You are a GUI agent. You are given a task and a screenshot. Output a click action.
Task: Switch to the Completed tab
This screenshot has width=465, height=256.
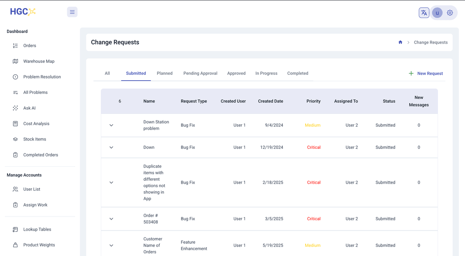tap(297, 74)
